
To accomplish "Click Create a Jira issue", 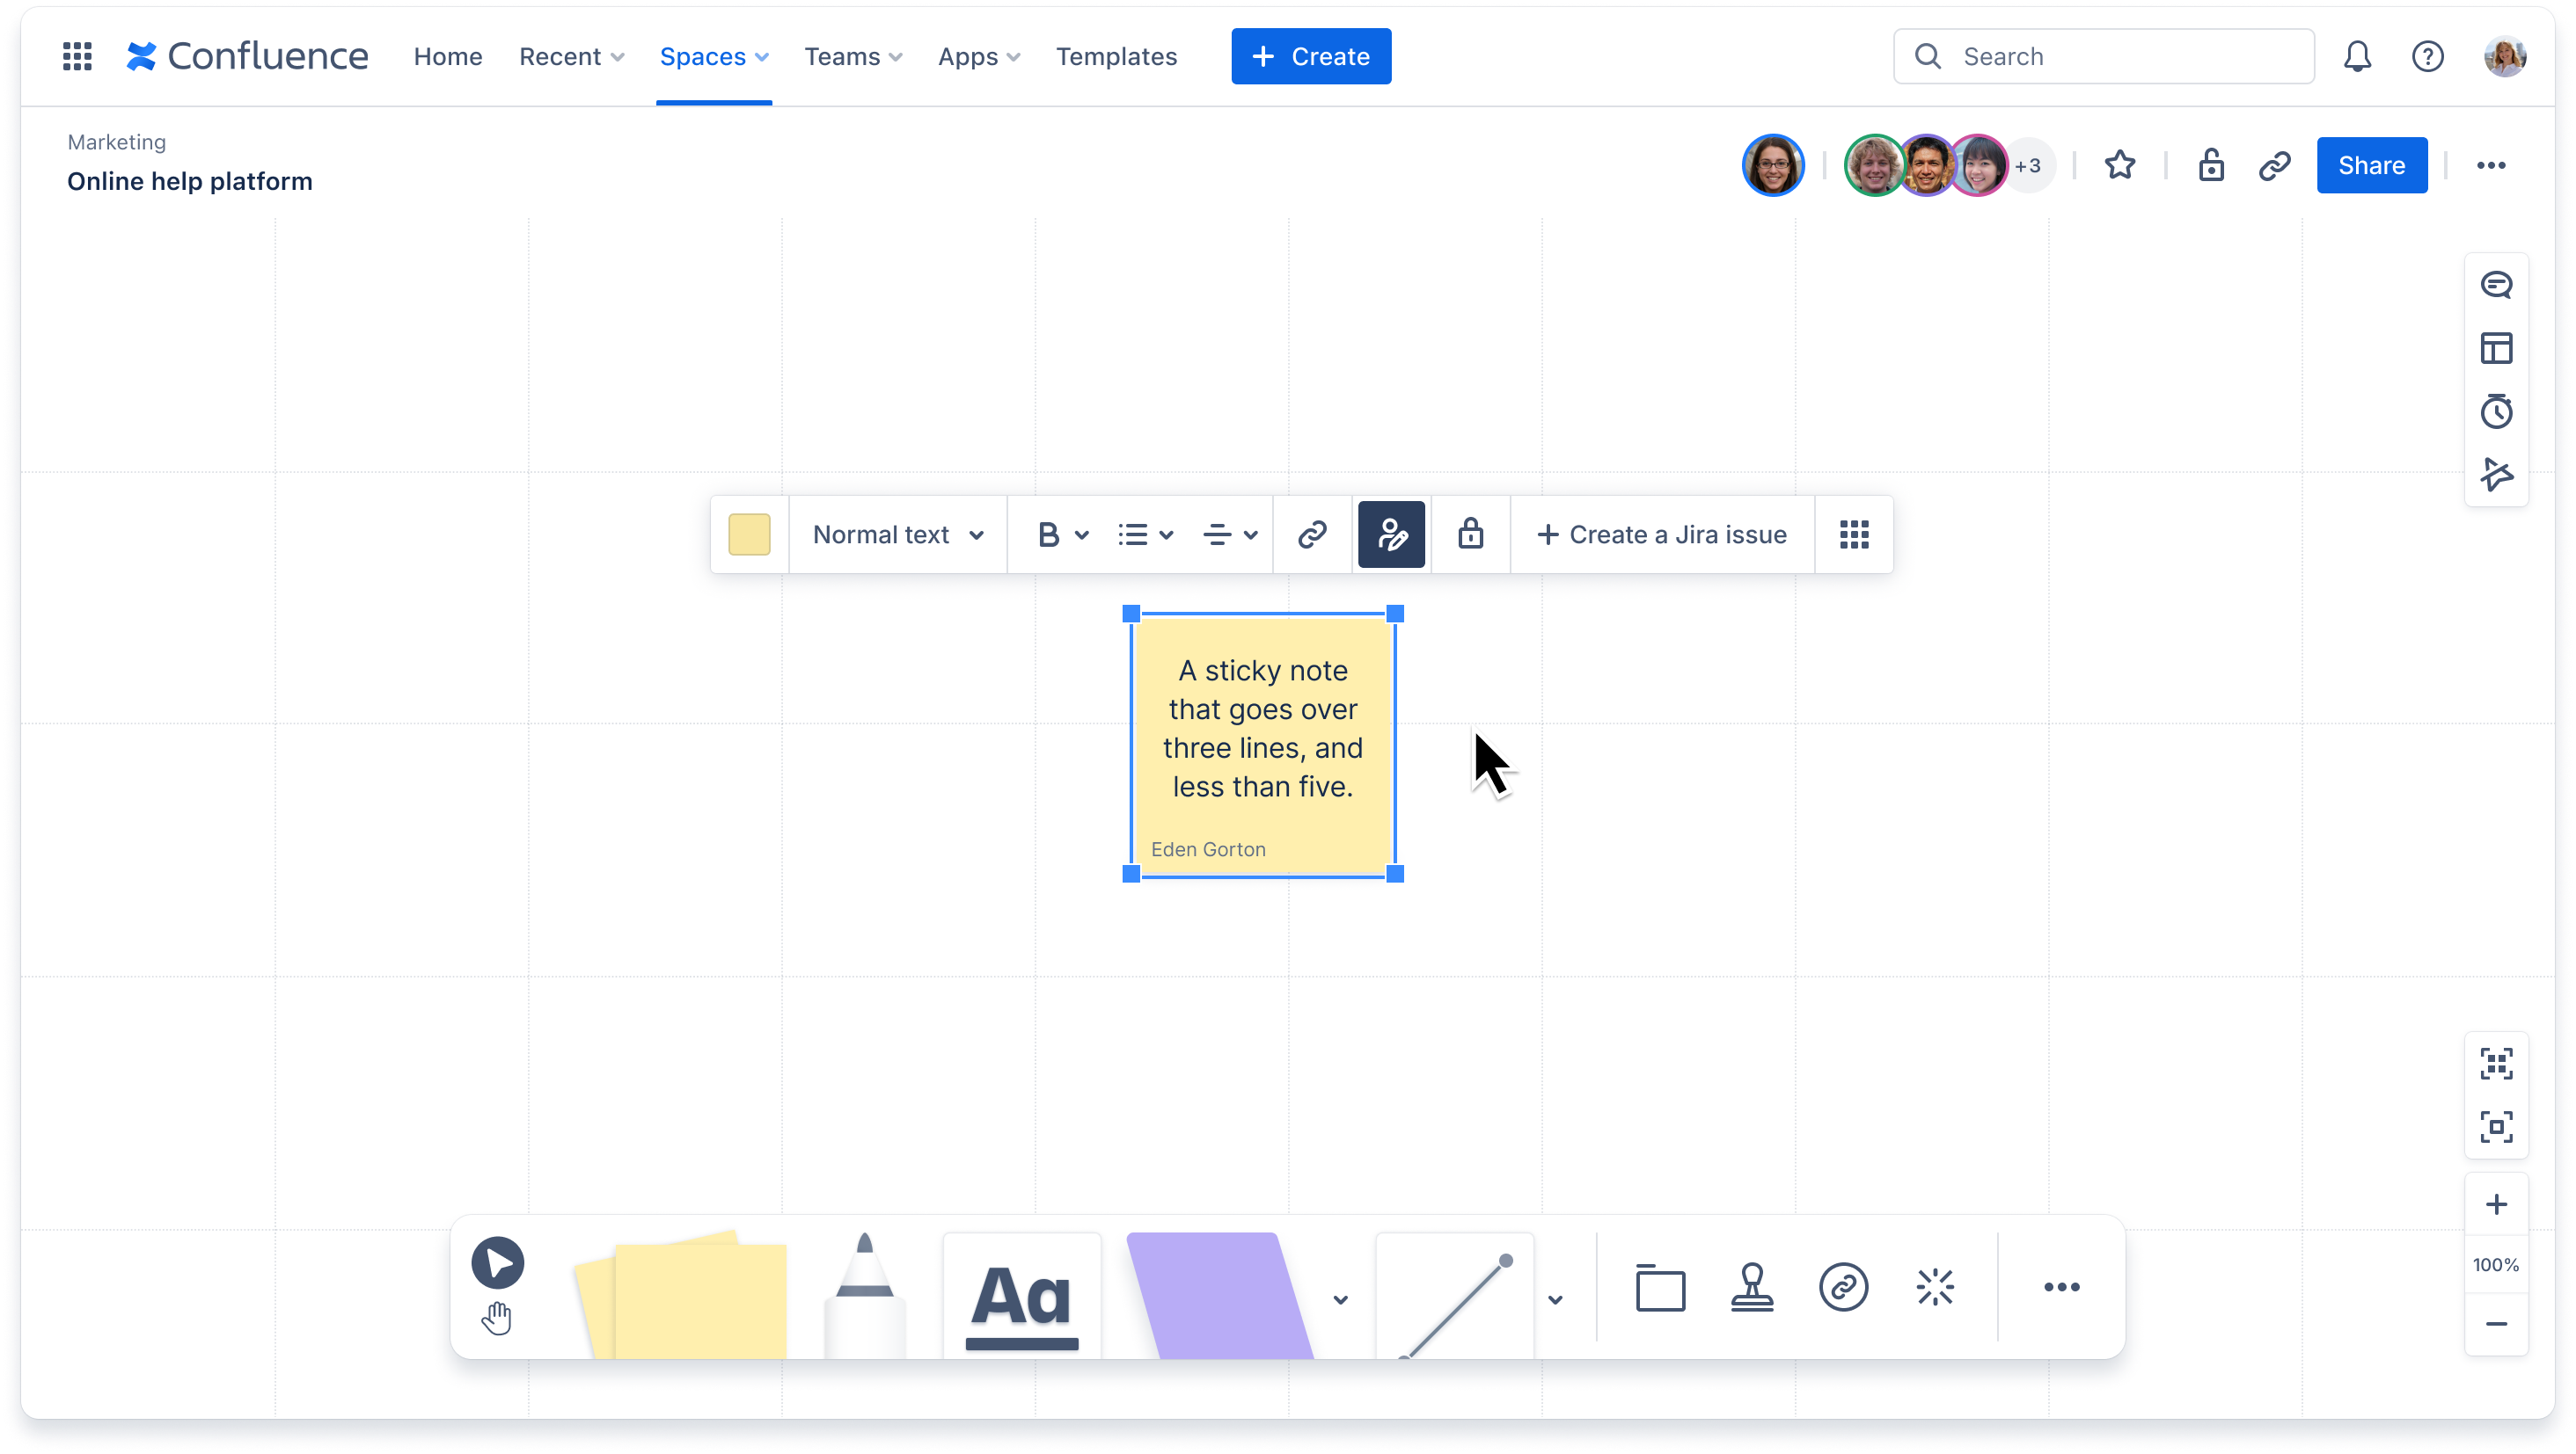I will tap(1661, 534).
